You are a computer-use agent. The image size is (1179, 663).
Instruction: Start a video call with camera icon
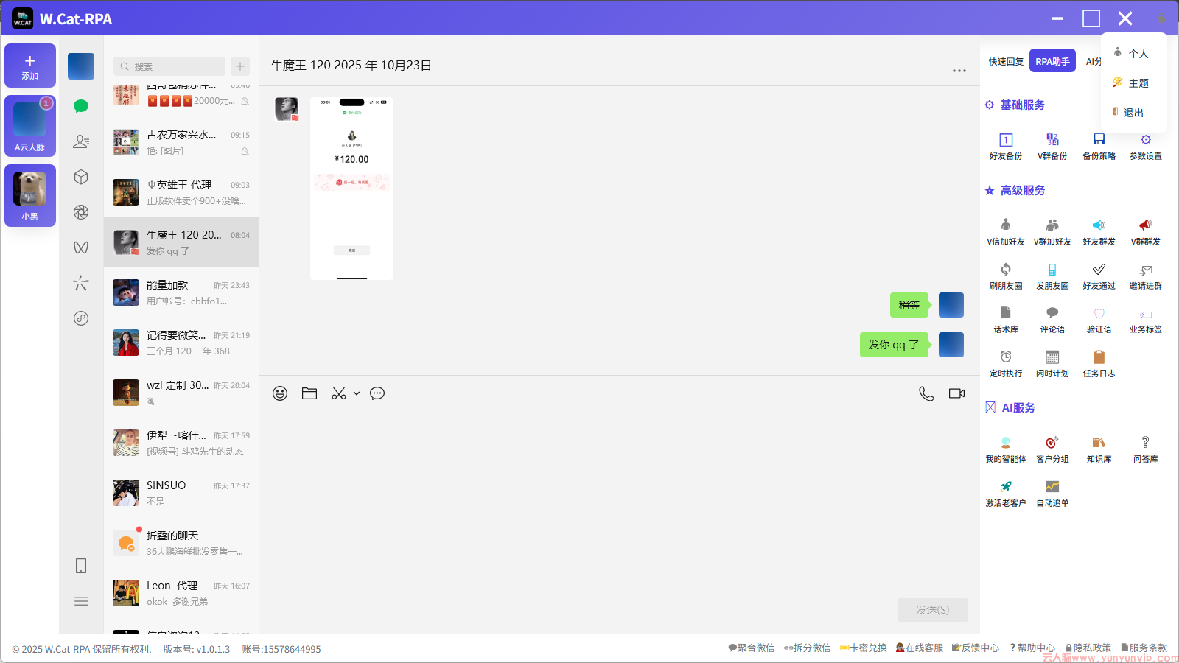[x=956, y=393]
